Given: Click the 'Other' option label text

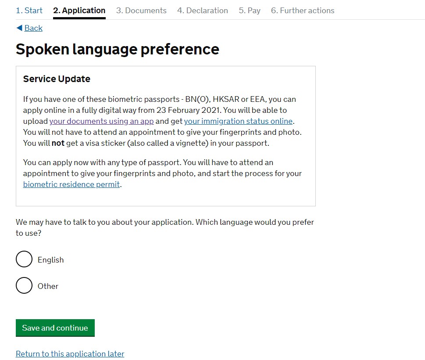Looking at the screenshot, I should (48, 286).
